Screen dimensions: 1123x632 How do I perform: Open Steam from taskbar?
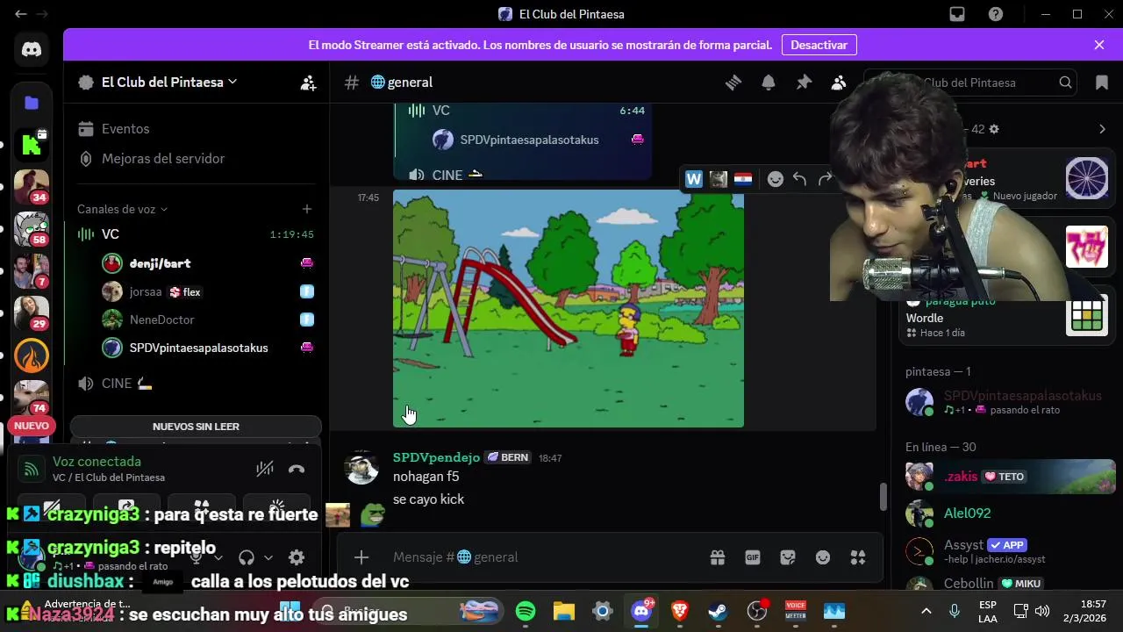[x=718, y=611]
